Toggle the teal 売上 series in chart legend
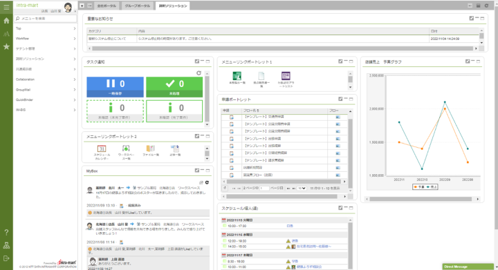 [432, 187]
